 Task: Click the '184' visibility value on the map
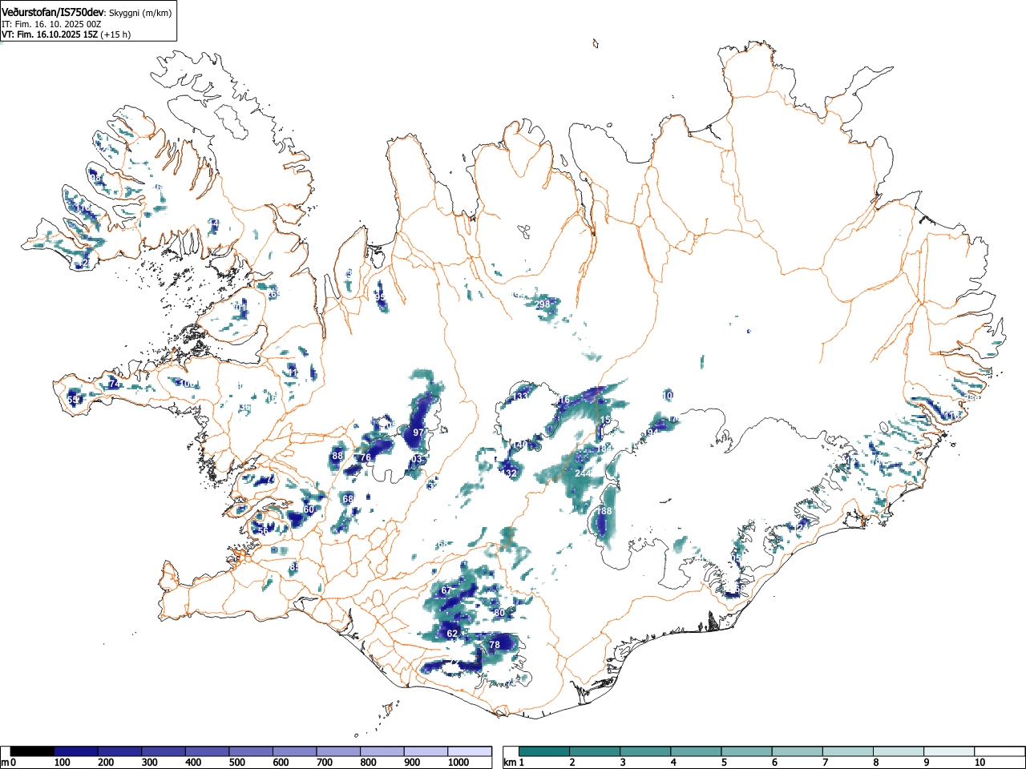click(604, 449)
